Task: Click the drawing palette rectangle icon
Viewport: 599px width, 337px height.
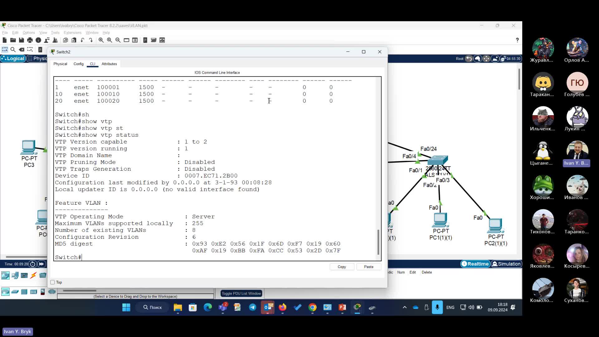Action: (126, 40)
